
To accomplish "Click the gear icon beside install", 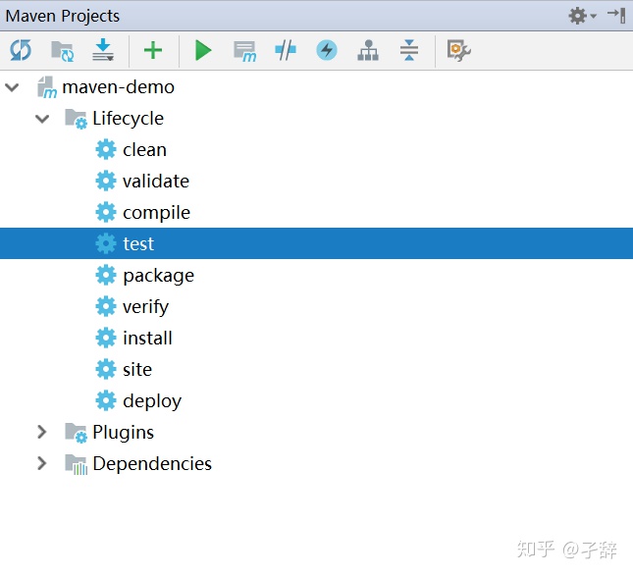I will (106, 338).
